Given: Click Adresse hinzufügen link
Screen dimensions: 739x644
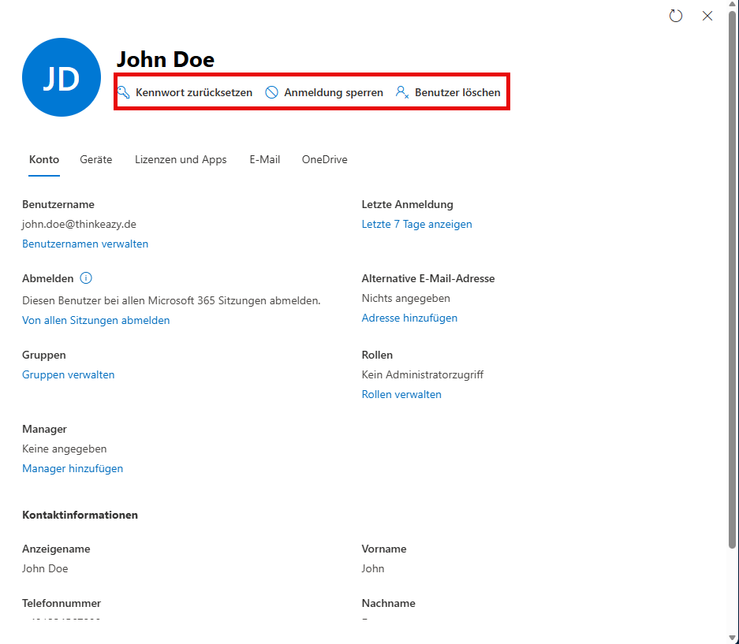Looking at the screenshot, I should (x=409, y=318).
